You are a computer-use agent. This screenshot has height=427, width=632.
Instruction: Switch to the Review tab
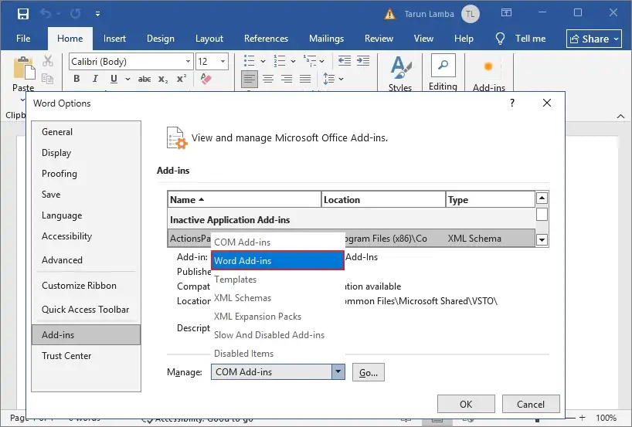379,39
